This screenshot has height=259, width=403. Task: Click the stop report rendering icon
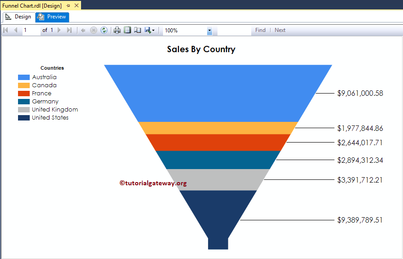point(94,30)
